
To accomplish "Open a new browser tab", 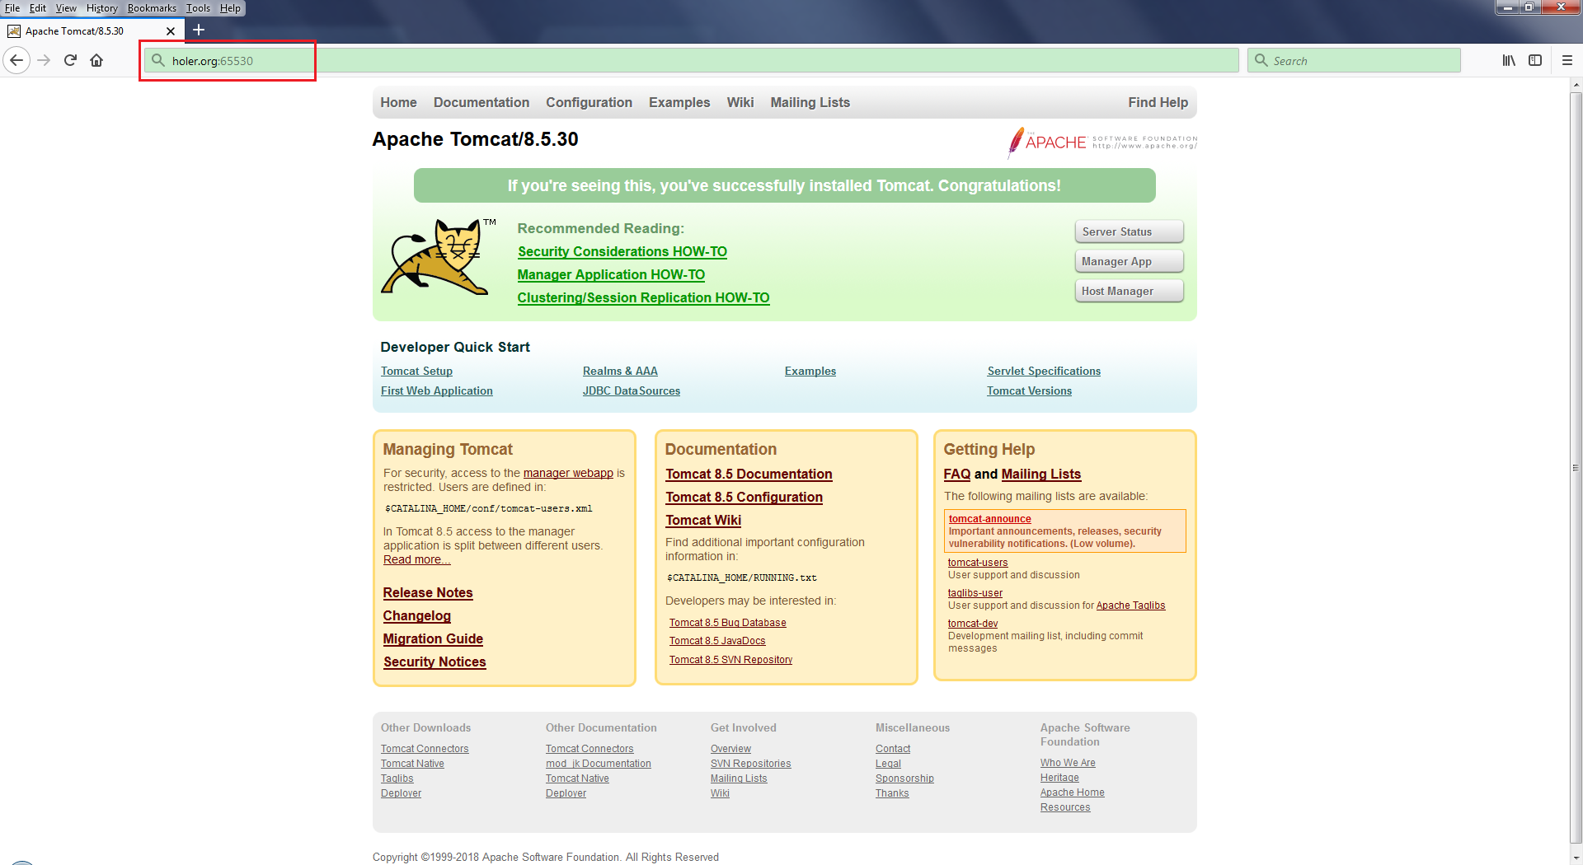I will tap(199, 30).
